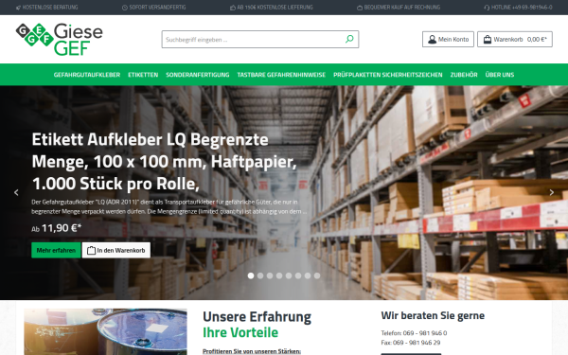
Task: Open the Über uns menu
Action: click(x=500, y=75)
